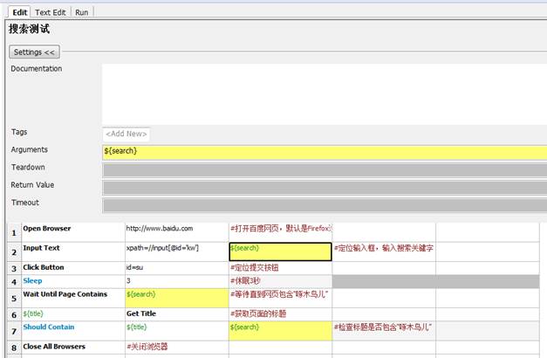Viewport: 547px width, 358px height.
Task: Select the #检查标题是否包含 comment cell
Action: (x=384, y=331)
